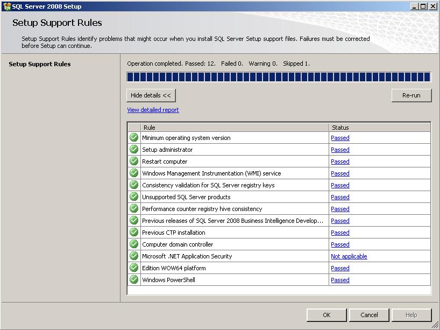Select the Restart computer rule text
The height and width of the screenshot is (330, 440).
tap(165, 162)
